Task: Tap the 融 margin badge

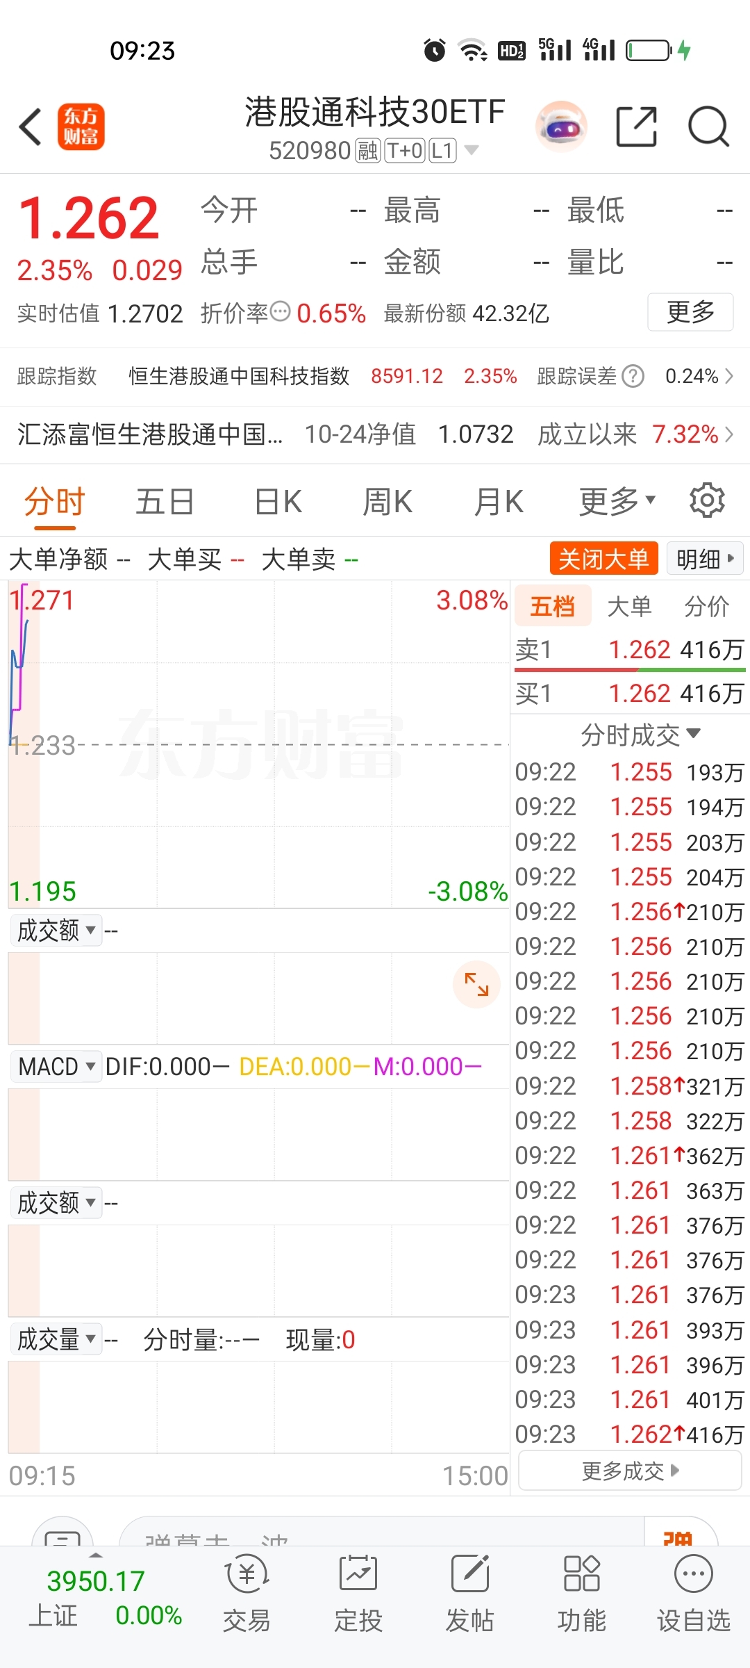Action: pyautogui.click(x=368, y=151)
